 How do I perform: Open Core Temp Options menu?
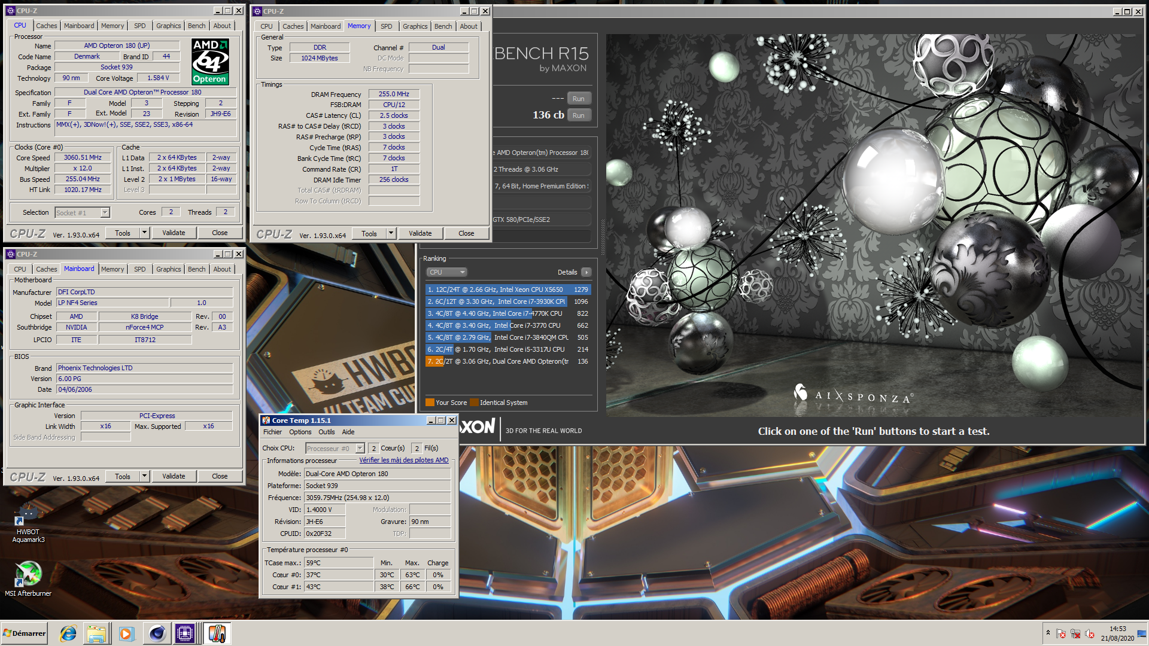[300, 432]
